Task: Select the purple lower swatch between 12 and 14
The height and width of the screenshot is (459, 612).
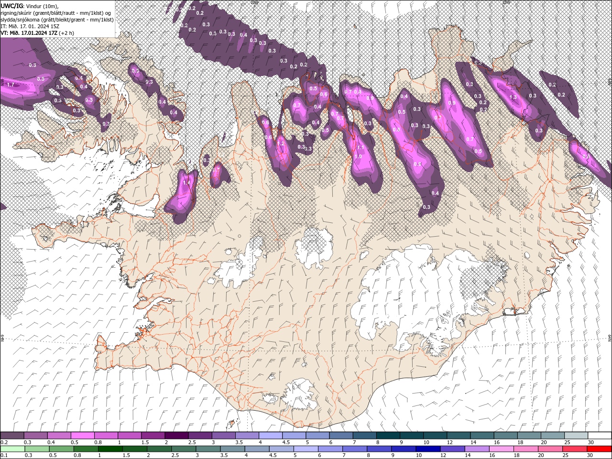Action: pos(453,449)
